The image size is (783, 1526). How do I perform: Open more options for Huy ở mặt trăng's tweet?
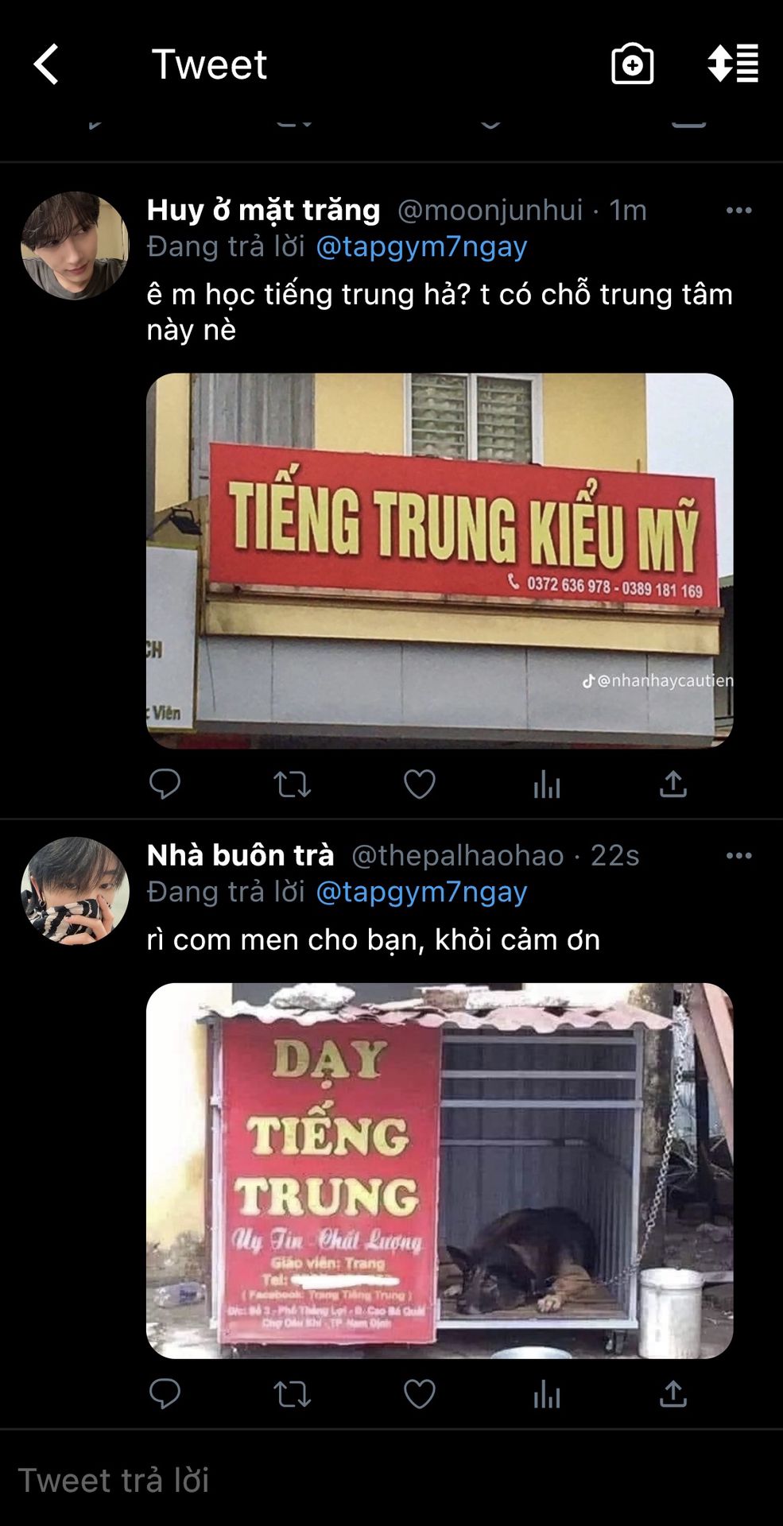[x=738, y=211]
